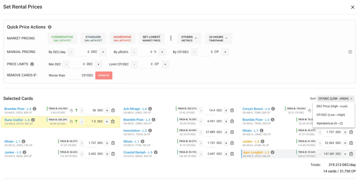Click green up arrow on Rune Crafter row
Image resolution: width=359 pixels, height=180 pixels.
(x=76, y=121)
